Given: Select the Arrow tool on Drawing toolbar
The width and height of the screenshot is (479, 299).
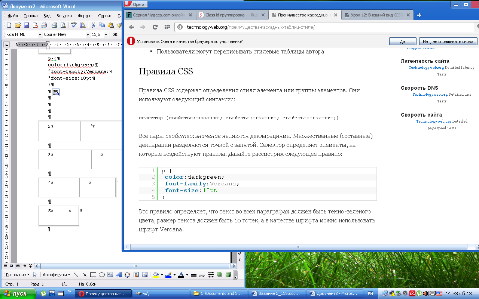Looking at the screenshot, I should pyautogui.click(x=85, y=275).
